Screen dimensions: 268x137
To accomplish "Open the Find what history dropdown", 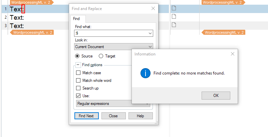I will tap(150, 33).
